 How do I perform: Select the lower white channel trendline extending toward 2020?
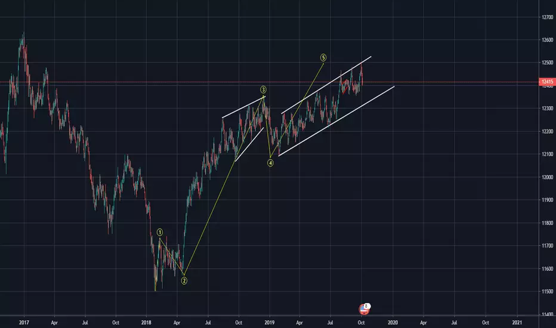[336, 121]
